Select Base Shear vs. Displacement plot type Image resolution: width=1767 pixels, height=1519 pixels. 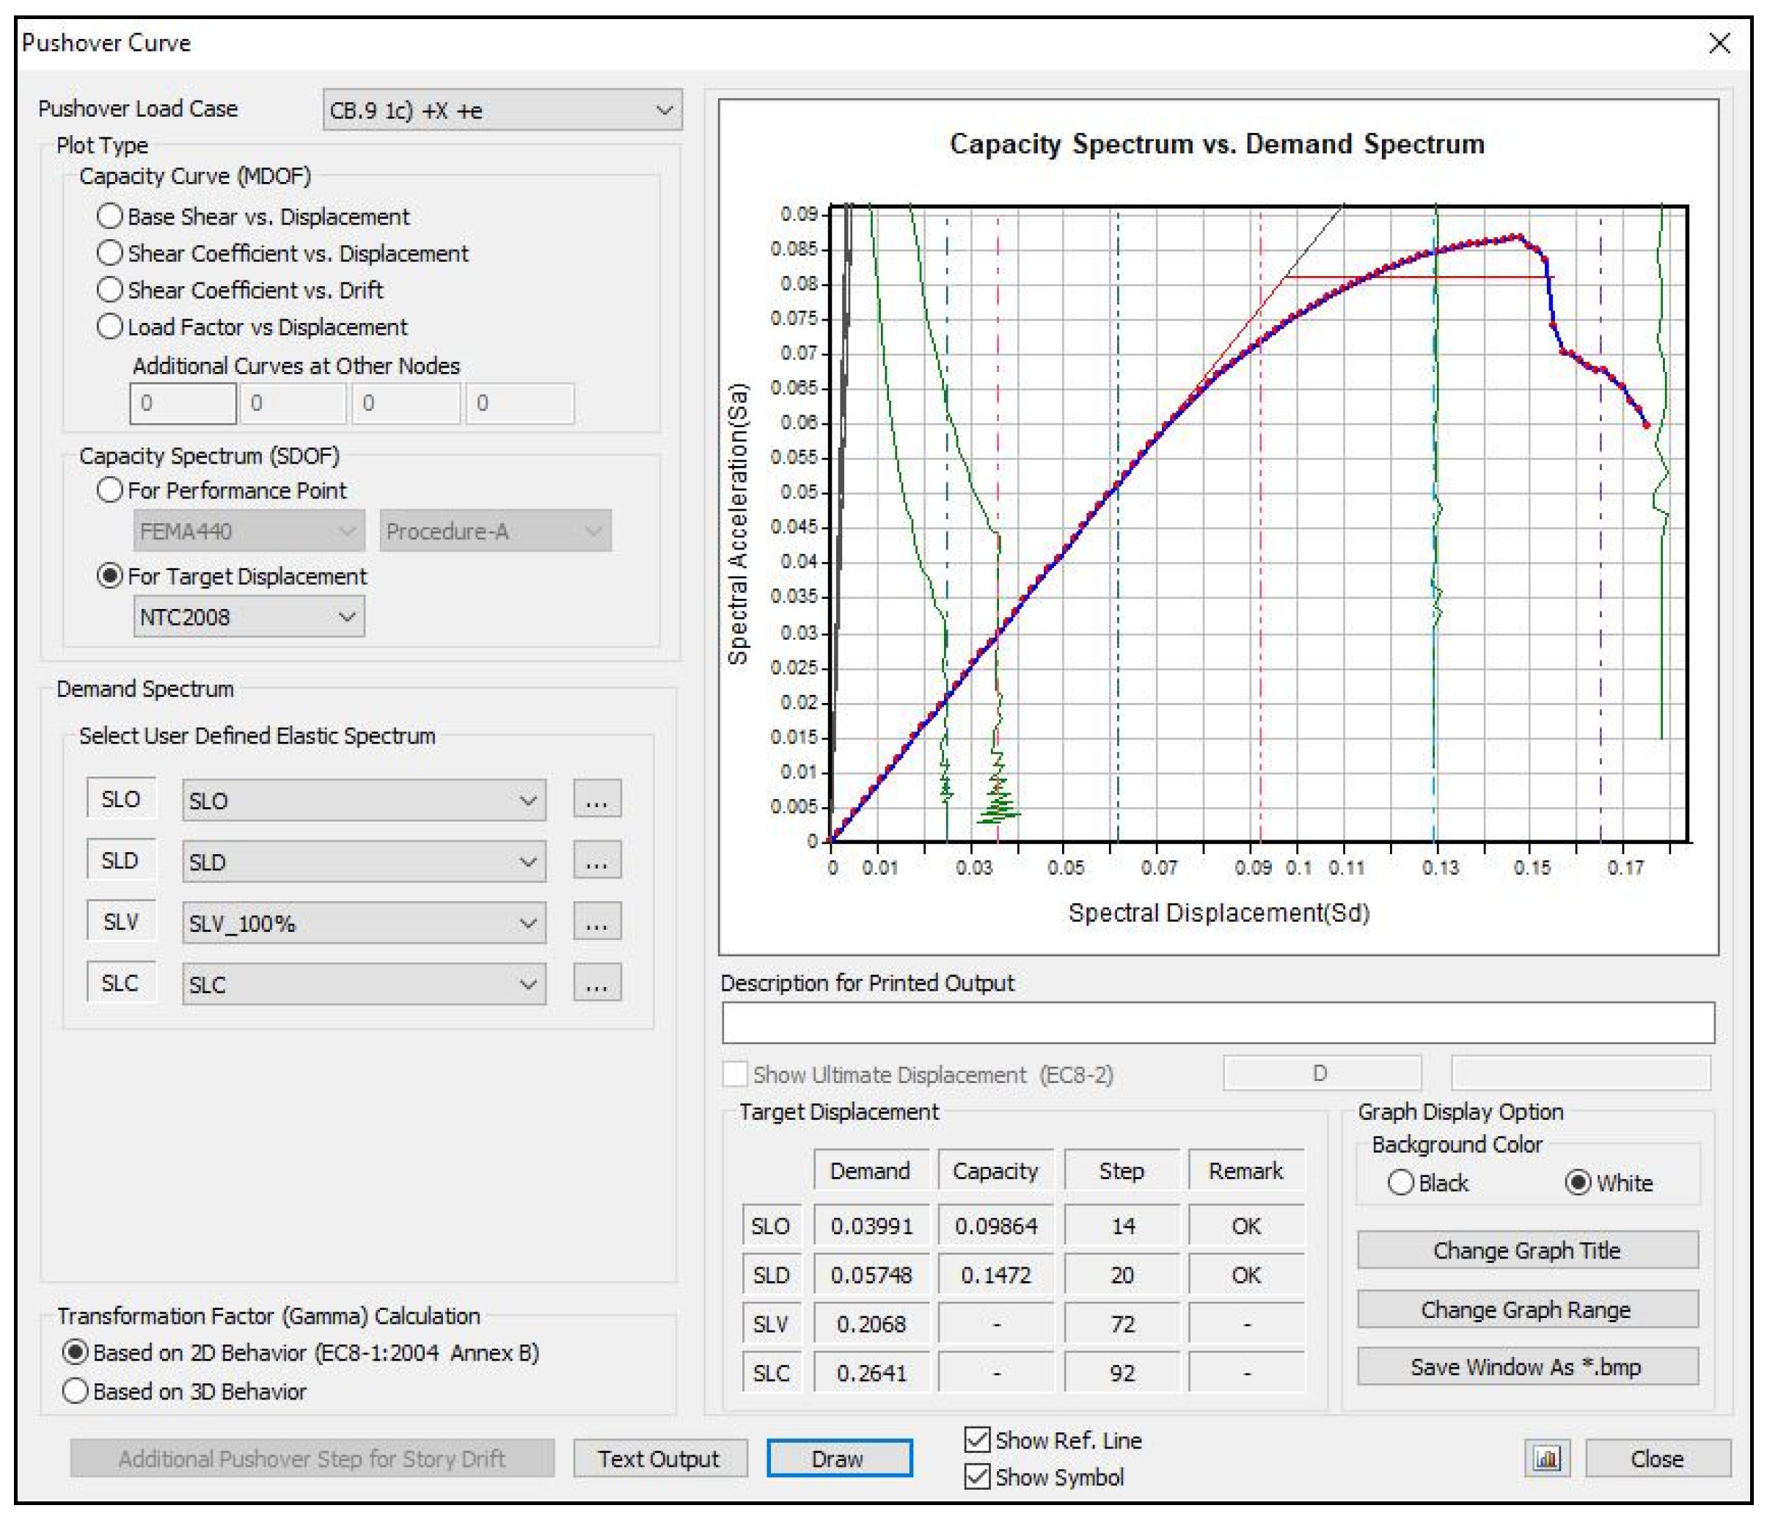coord(110,216)
